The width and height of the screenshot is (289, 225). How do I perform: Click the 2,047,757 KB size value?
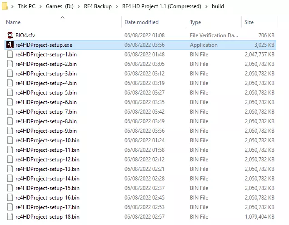[x=259, y=55]
